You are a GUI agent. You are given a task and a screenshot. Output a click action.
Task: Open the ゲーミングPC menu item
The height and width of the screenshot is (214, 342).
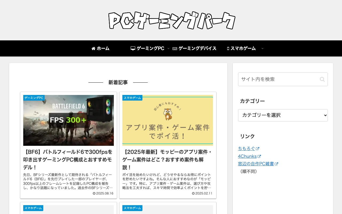point(147,48)
